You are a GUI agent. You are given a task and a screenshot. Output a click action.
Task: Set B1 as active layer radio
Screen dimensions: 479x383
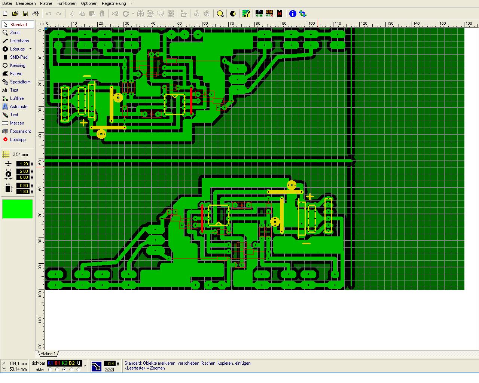(57, 370)
